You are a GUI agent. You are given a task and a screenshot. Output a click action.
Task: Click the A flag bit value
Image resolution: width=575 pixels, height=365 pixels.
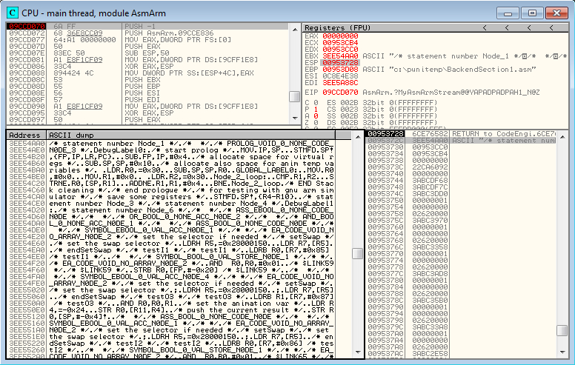316,115
